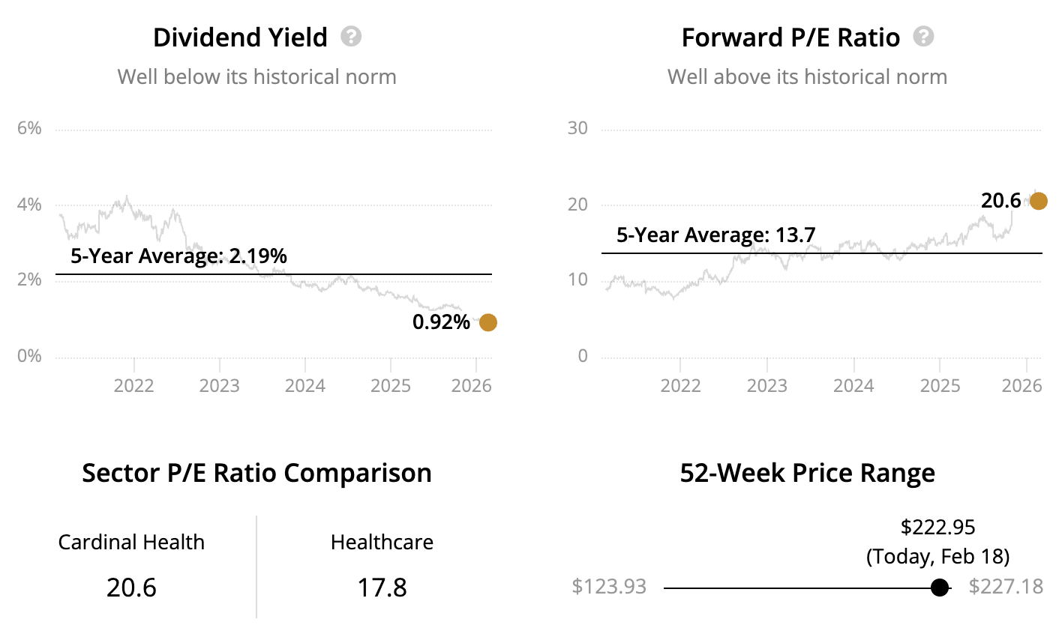This screenshot has height=637, width=1062.
Task: Click the $222.95 current price label
Action: click(x=937, y=528)
